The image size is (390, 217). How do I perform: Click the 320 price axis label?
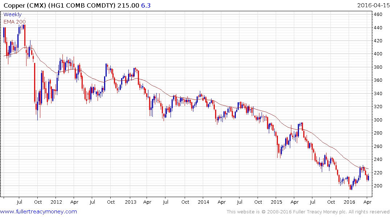(x=378, y=107)
